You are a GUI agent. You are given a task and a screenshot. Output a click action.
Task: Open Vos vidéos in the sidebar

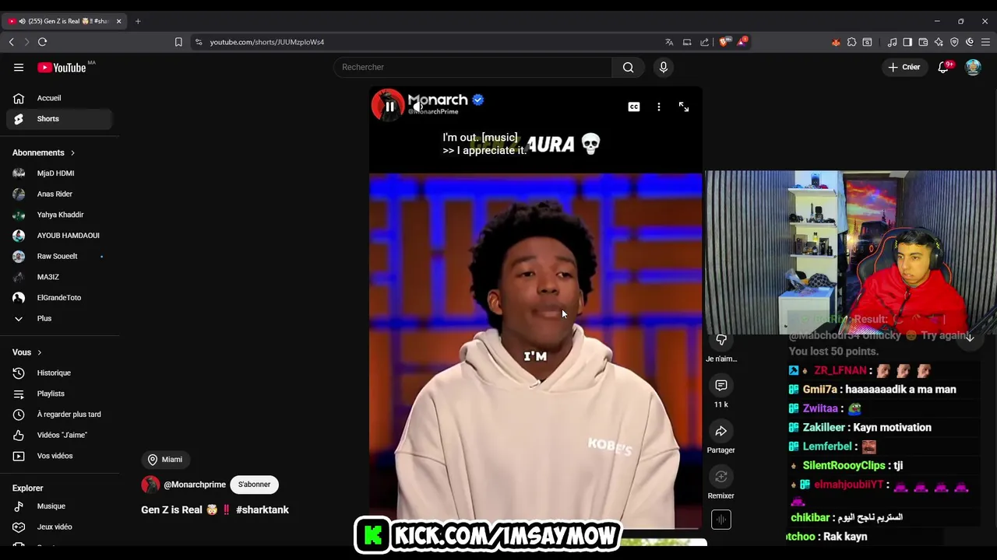tap(59, 456)
